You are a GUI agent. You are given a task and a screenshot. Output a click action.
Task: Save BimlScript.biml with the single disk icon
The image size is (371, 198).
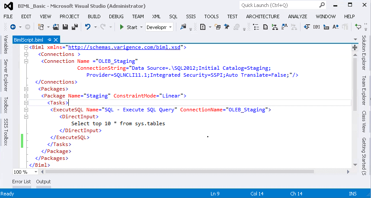tap(65, 27)
